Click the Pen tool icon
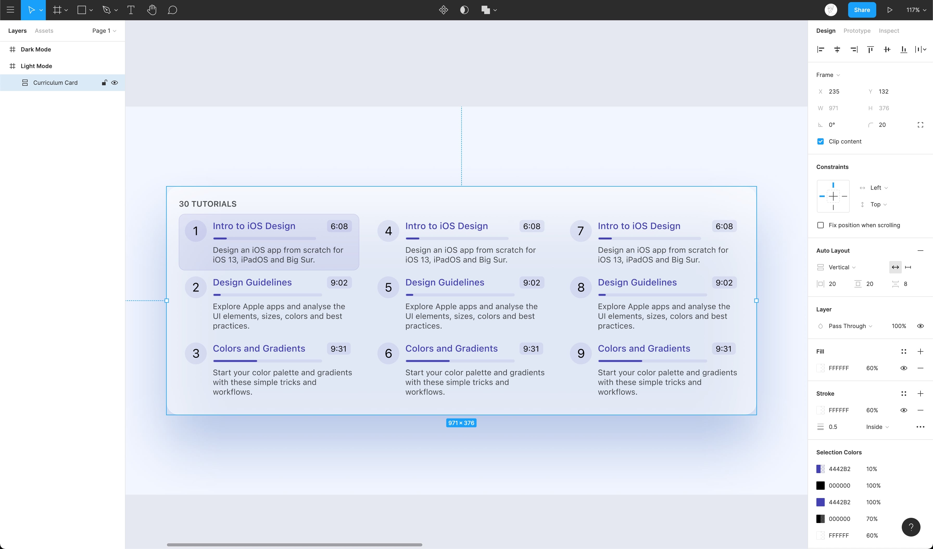This screenshot has width=933, height=549. point(107,10)
